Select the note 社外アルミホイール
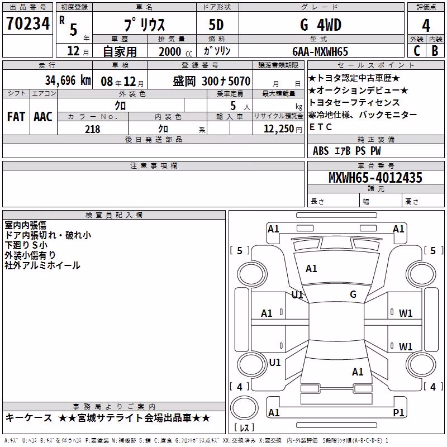447x447 pixels. (x=42, y=265)
